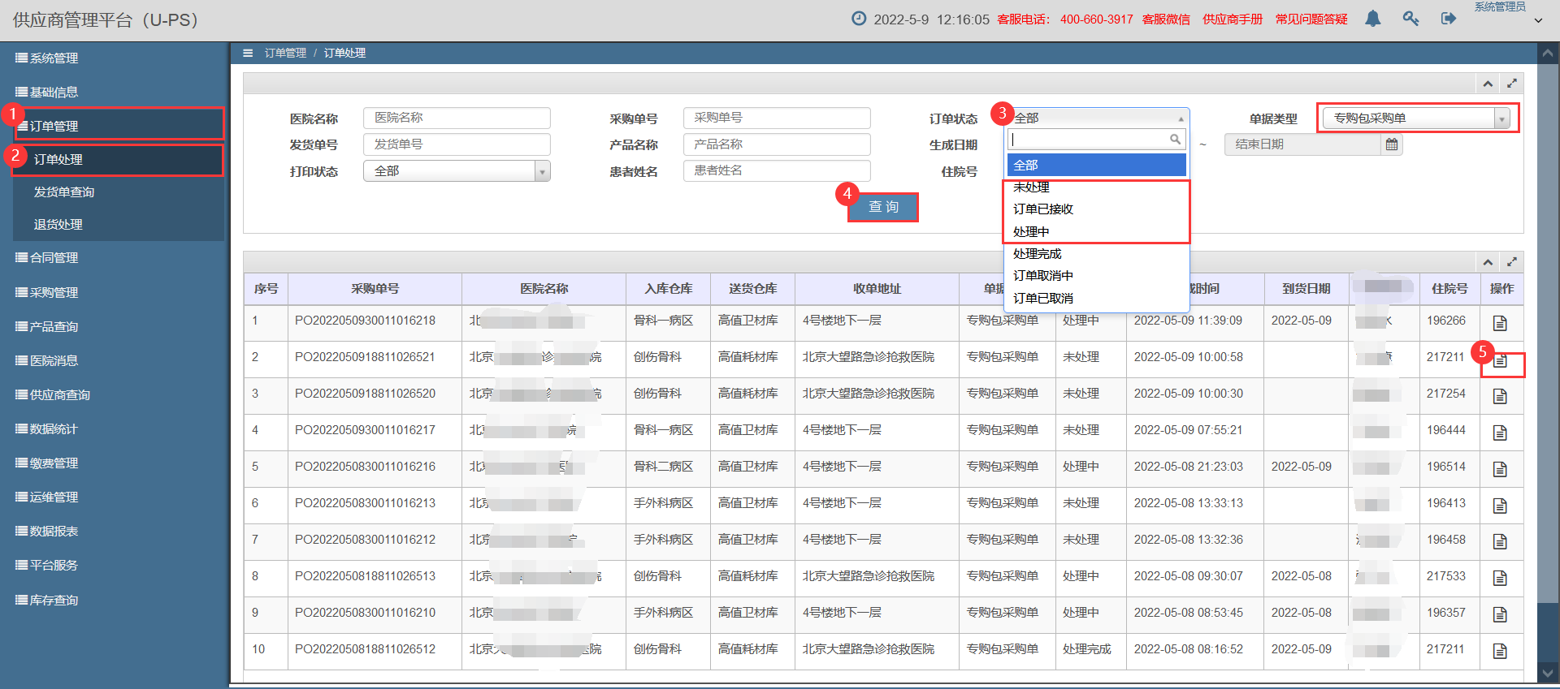Toggle the hamburger menu beside 订单管理 breadcrumb
The height and width of the screenshot is (689, 1560).
[x=248, y=53]
